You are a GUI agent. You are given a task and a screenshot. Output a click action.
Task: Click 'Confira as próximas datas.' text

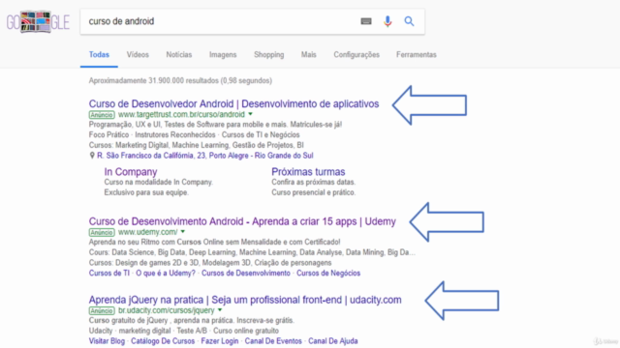[313, 182]
